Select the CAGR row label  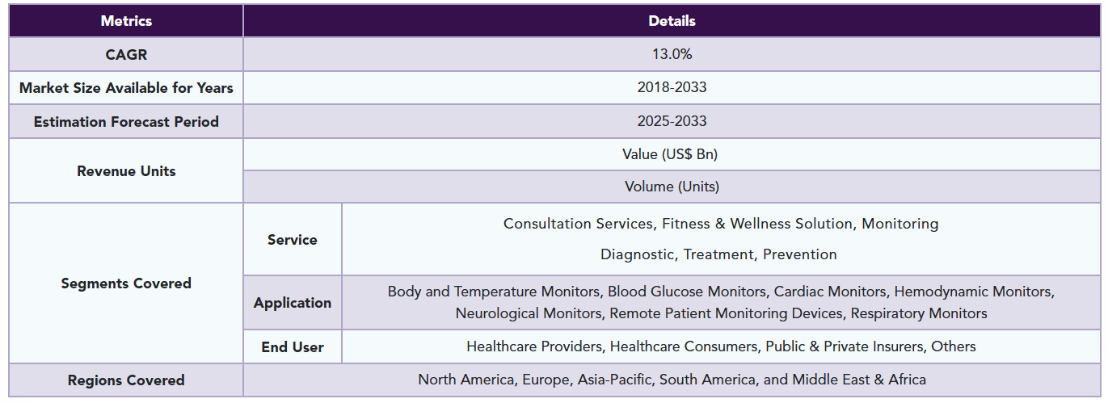126,55
